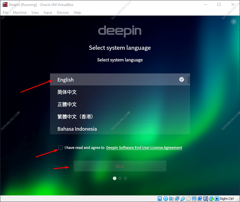
Task: Click the network adapters status icon
Action: (177, 199)
